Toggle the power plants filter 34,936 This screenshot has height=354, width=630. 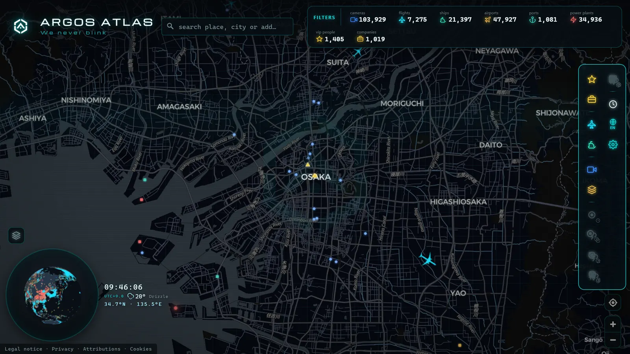pyautogui.click(x=586, y=17)
